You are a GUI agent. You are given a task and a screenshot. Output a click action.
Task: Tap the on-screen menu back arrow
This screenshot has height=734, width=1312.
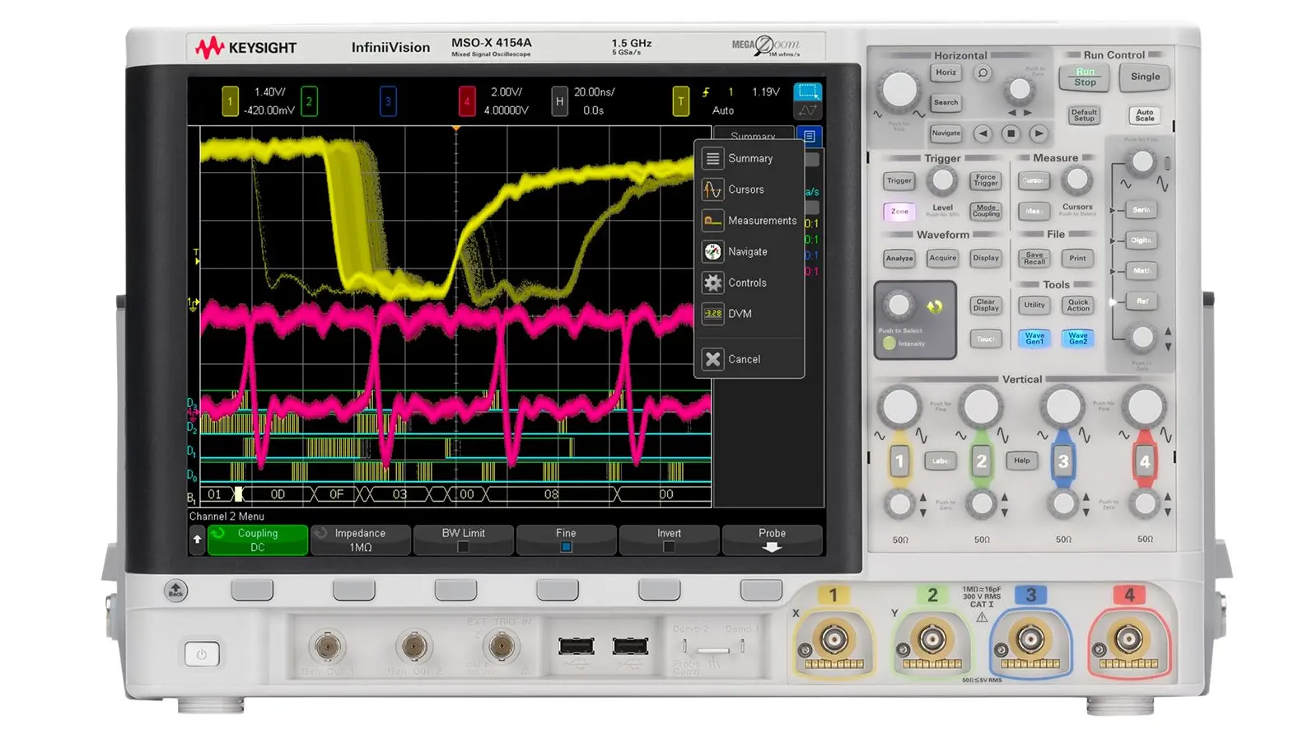coord(197,540)
